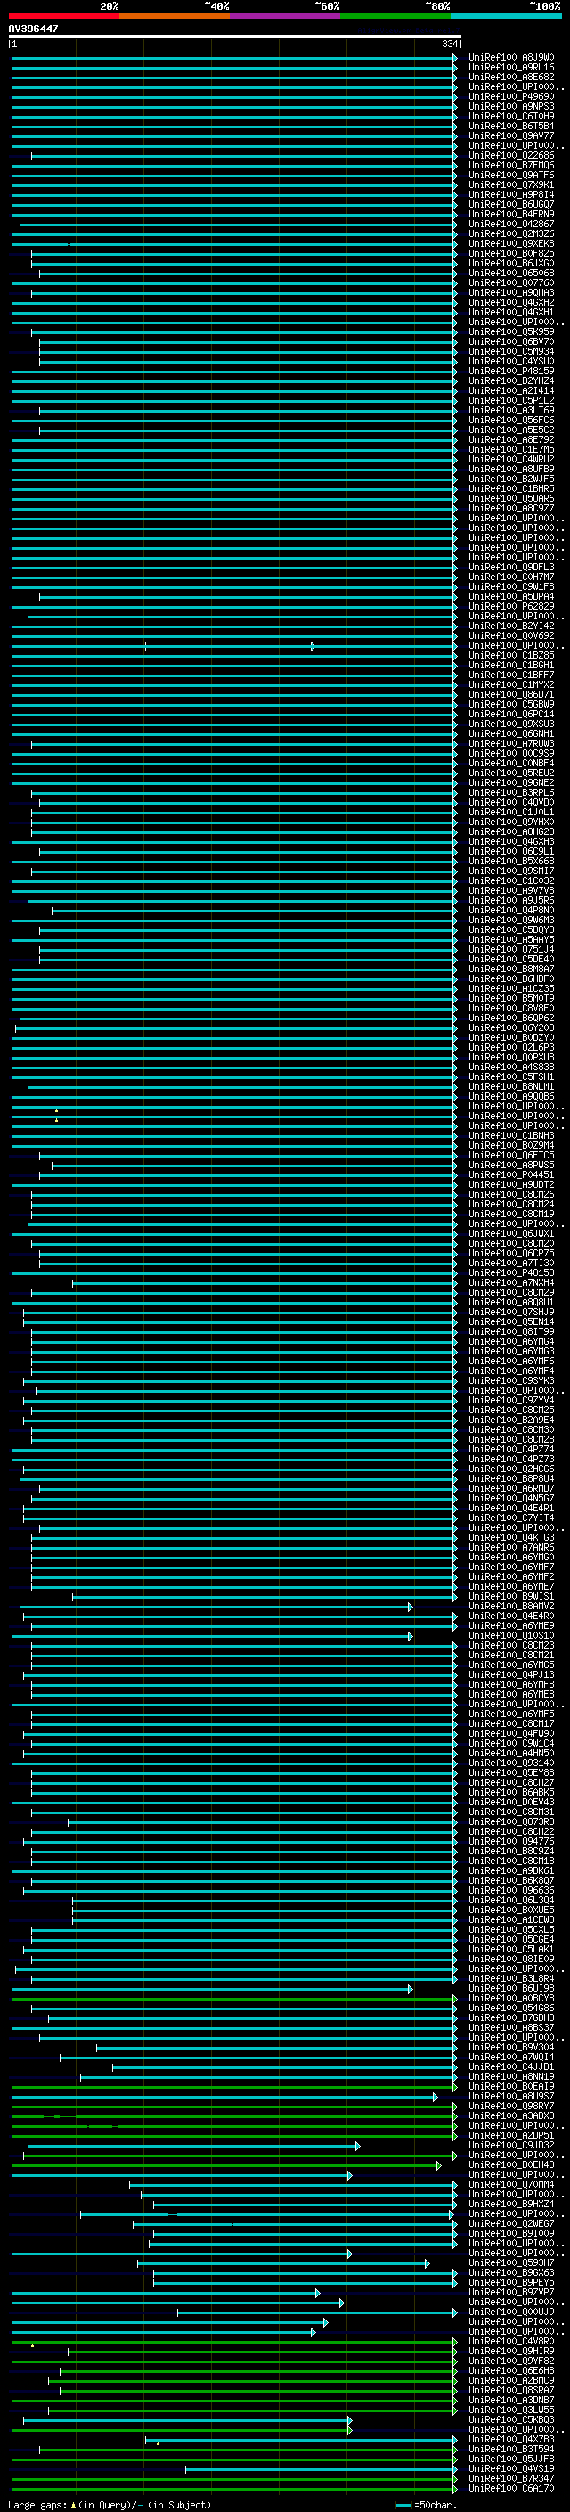Select hit label UniRef100_P04451
Image resolution: width=570 pixels, height=2512 pixels.
(x=511, y=1175)
